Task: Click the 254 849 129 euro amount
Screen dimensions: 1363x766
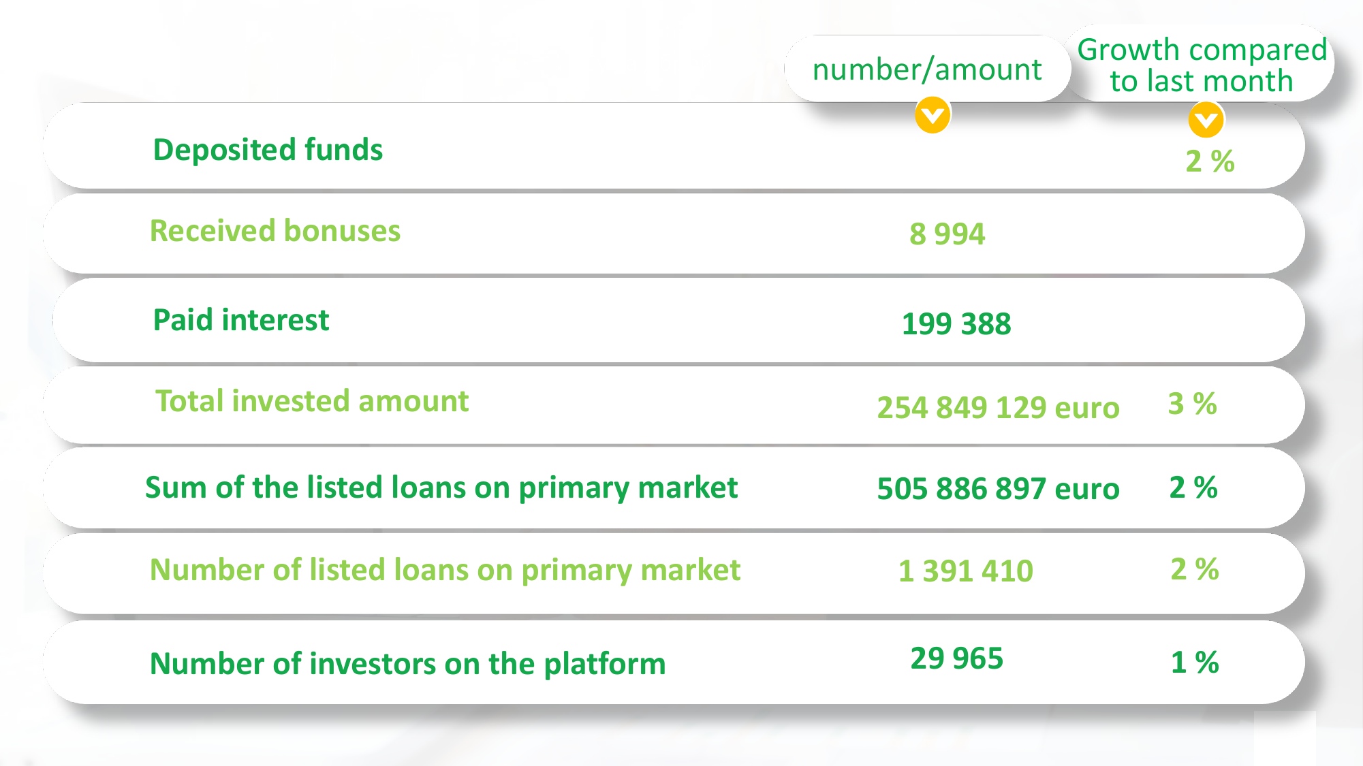Action: tap(998, 408)
